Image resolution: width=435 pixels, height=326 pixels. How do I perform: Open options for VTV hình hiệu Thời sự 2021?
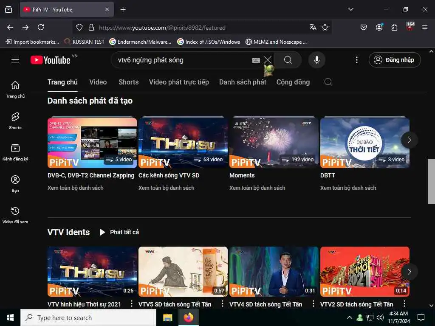click(132, 304)
